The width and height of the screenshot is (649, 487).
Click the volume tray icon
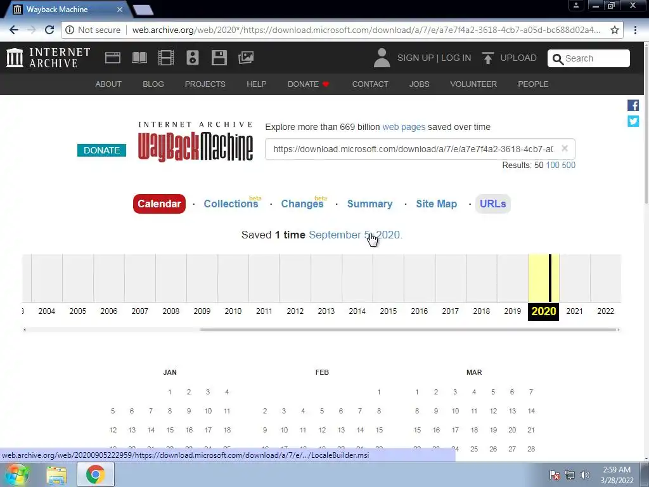(584, 475)
